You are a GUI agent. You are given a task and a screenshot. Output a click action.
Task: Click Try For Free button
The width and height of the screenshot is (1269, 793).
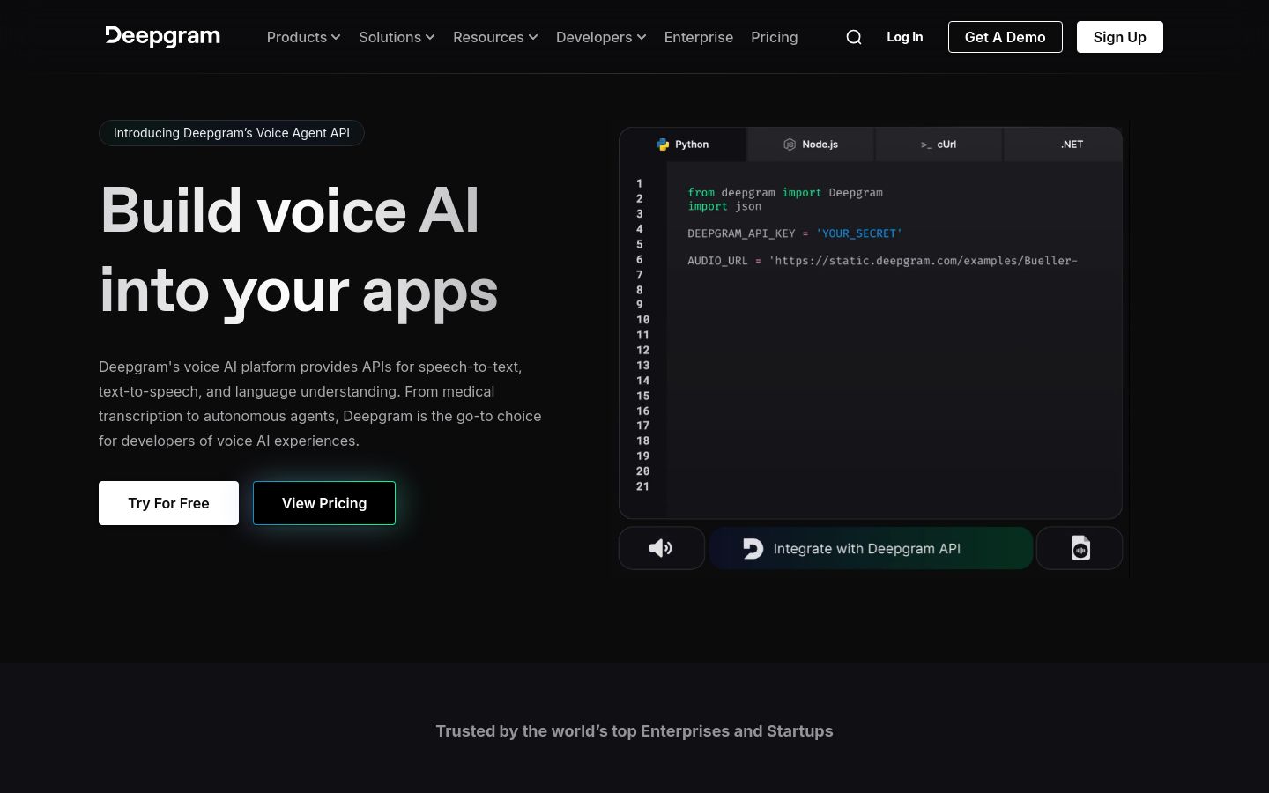168,503
